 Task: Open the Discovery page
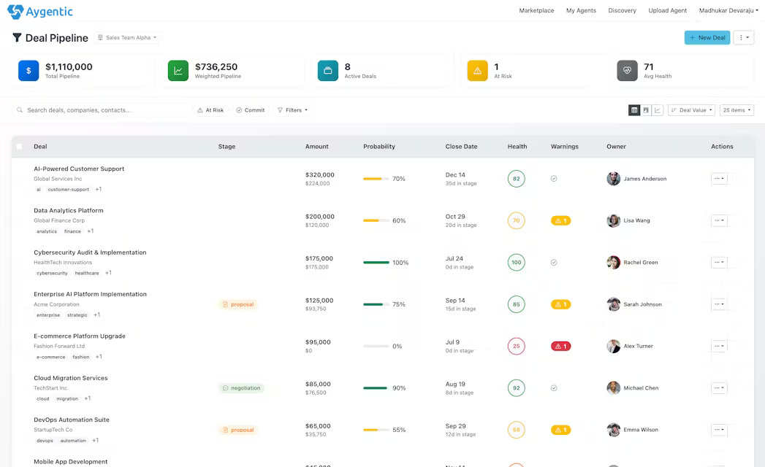tap(622, 10)
